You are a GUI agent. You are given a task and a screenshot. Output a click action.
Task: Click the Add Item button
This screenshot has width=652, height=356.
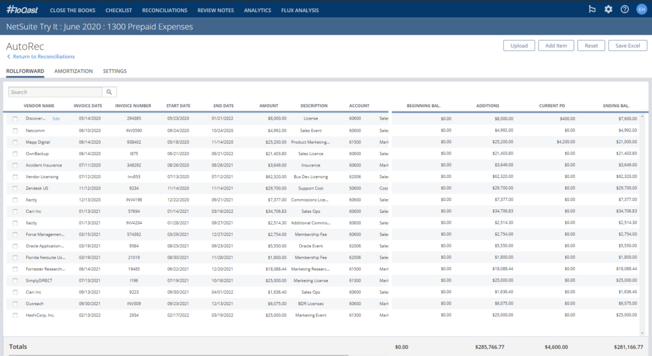tap(556, 46)
